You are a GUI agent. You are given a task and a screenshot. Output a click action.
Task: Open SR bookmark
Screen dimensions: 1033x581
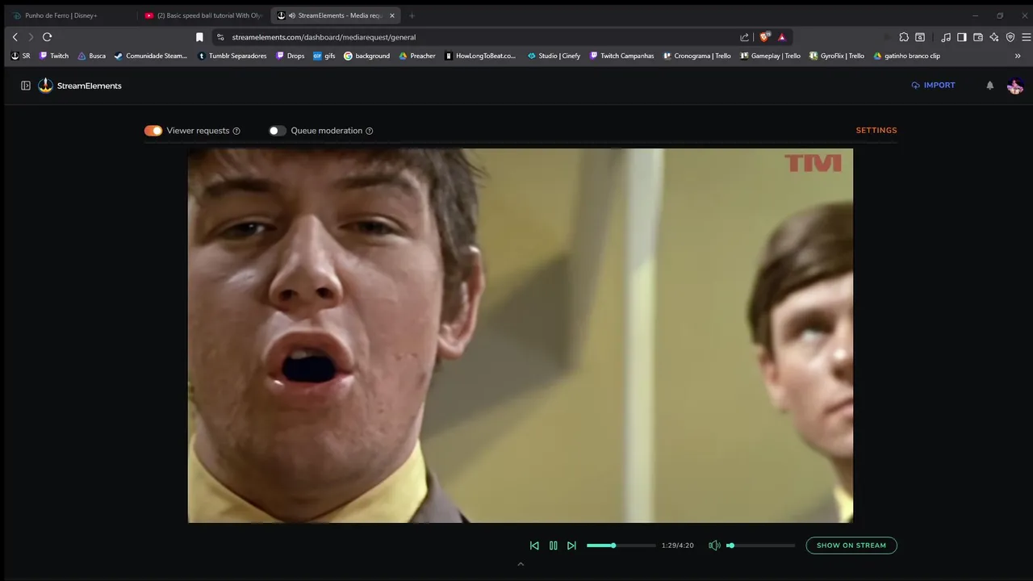tap(20, 56)
